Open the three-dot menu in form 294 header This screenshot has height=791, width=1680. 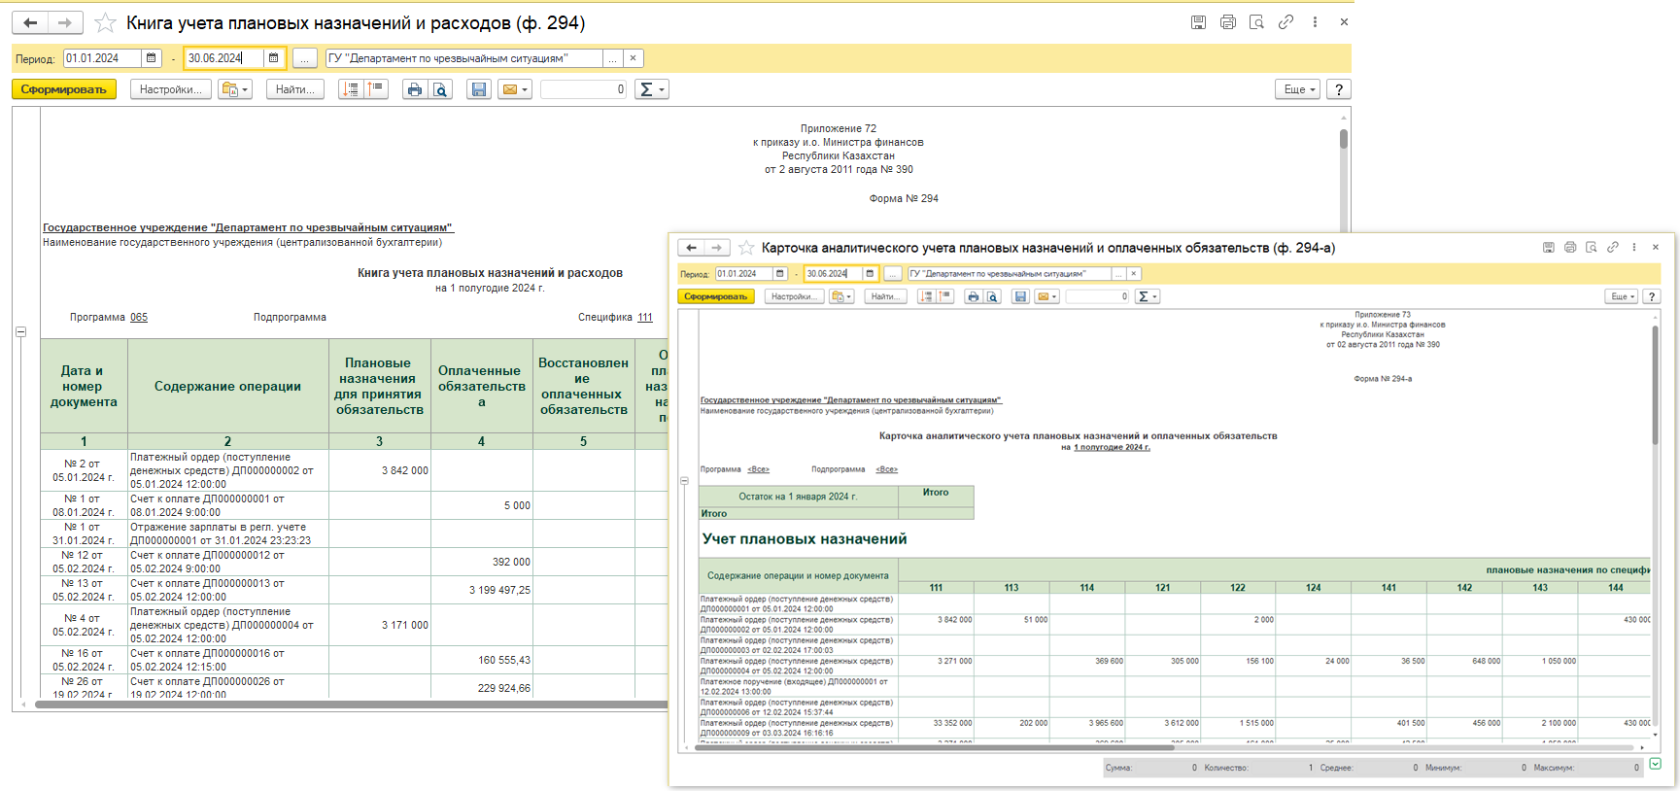1315,22
